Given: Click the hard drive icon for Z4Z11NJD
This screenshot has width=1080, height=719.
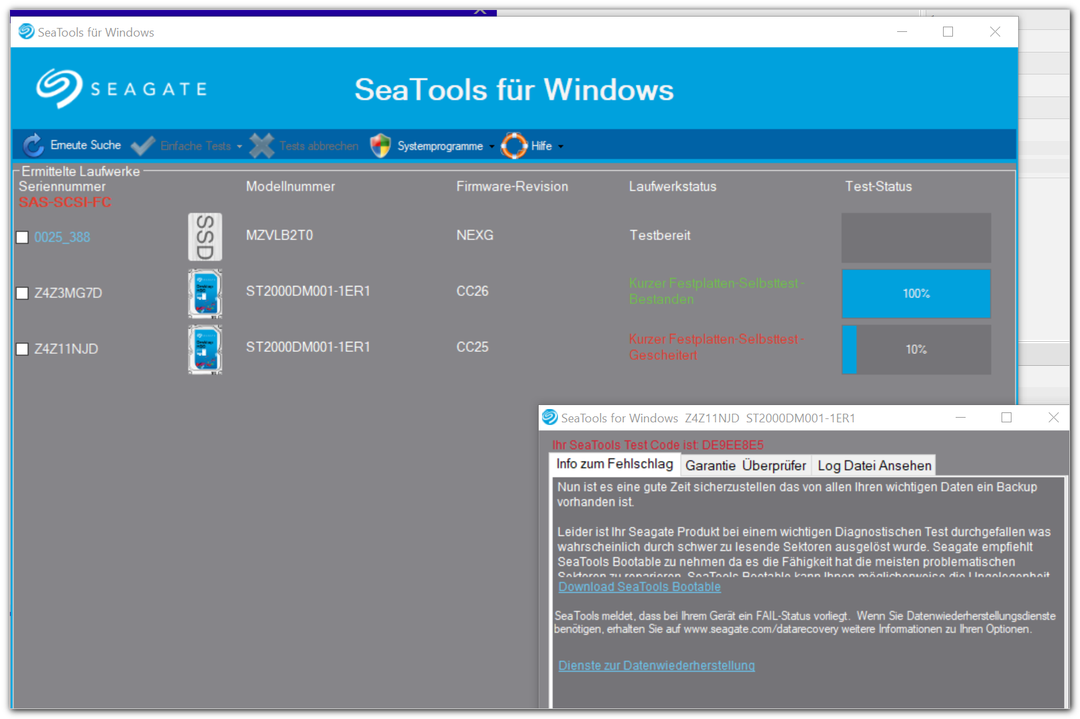Looking at the screenshot, I should tap(205, 349).
